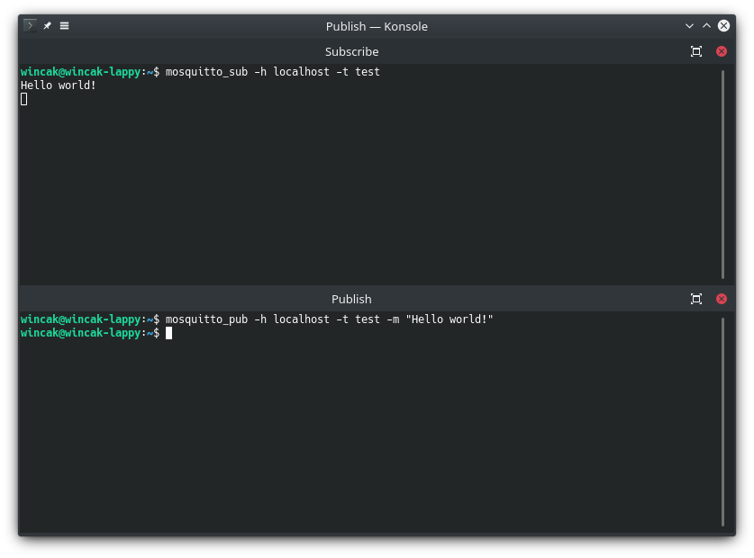Open the hamburger window menu
Screen dimensions: 754x558
click(64, 26)
